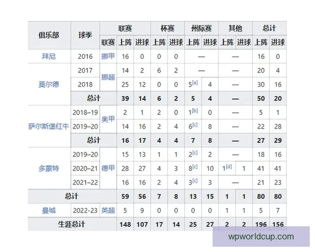This screenshot has width=315, height=252.
Task: Select the 州际赛 group header
Action: (x=201, y=28)
